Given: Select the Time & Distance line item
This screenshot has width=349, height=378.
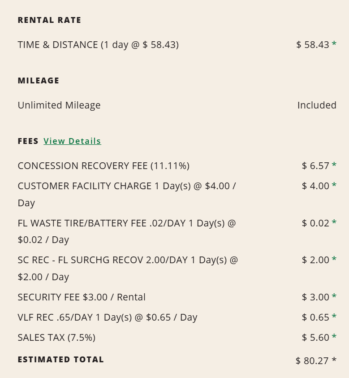Looking at the screenshot, I should (98, 45).
